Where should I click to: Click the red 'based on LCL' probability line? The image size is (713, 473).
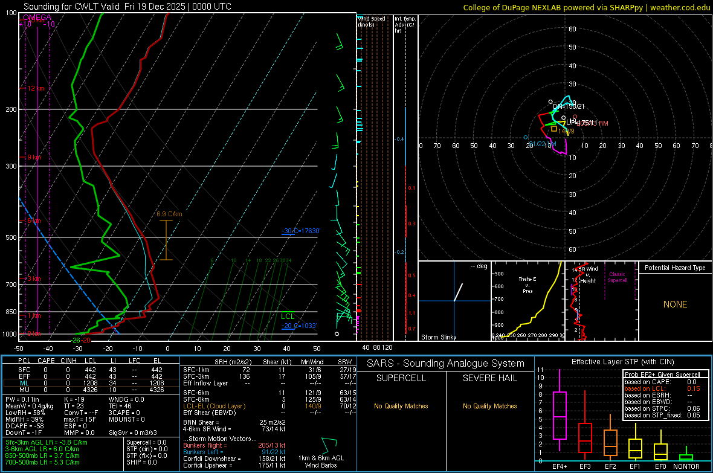pyautogui.click(x=662, y=388)
